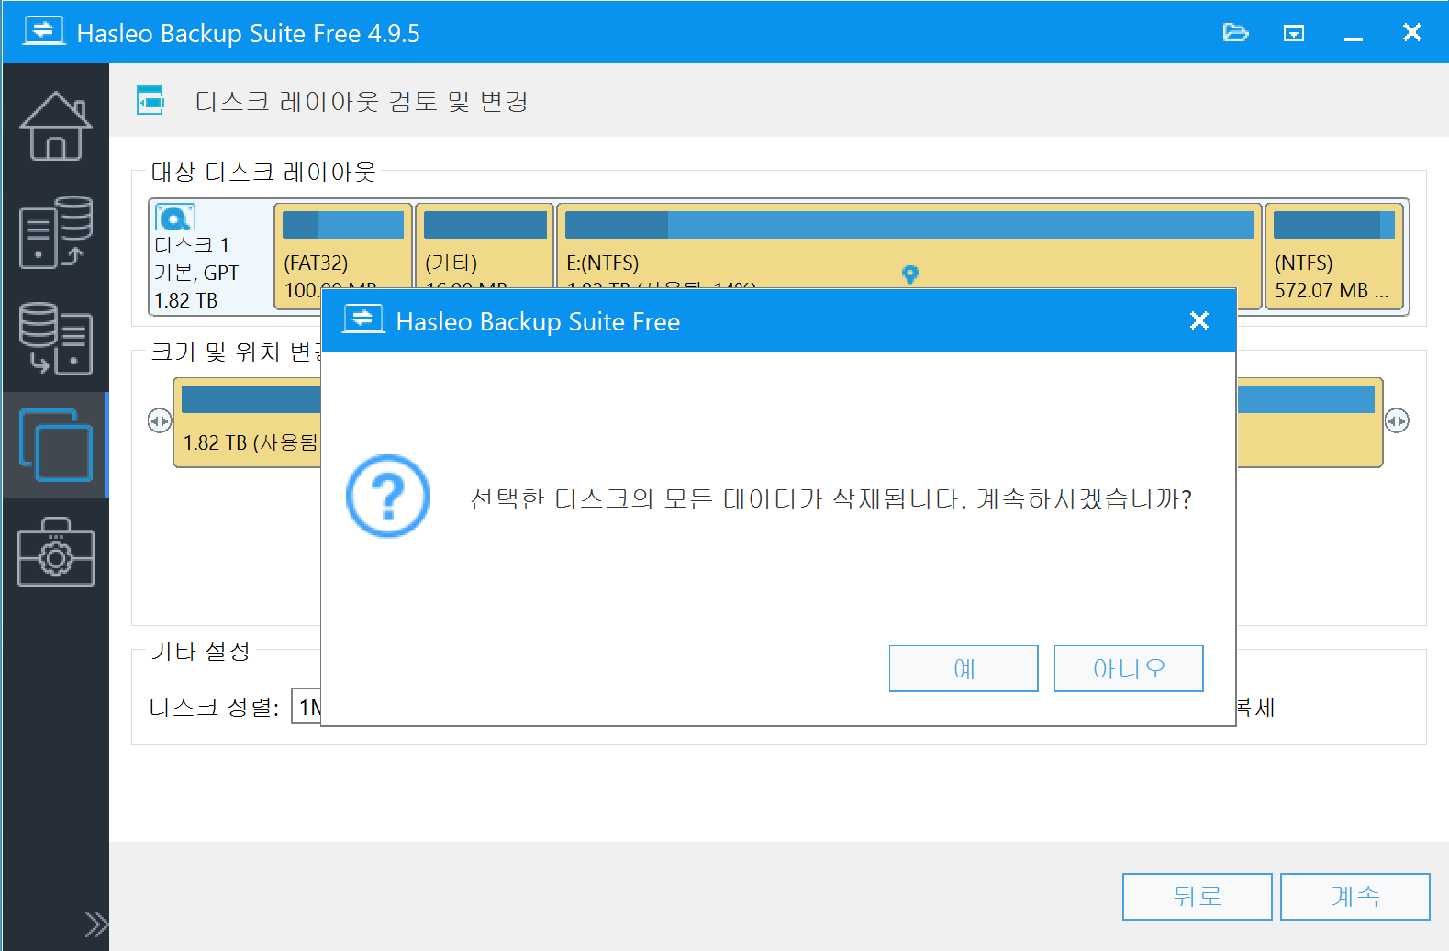1449x951 pixels.
Task: Open the Home page in sidebar
Action: [x=55, y=127]
